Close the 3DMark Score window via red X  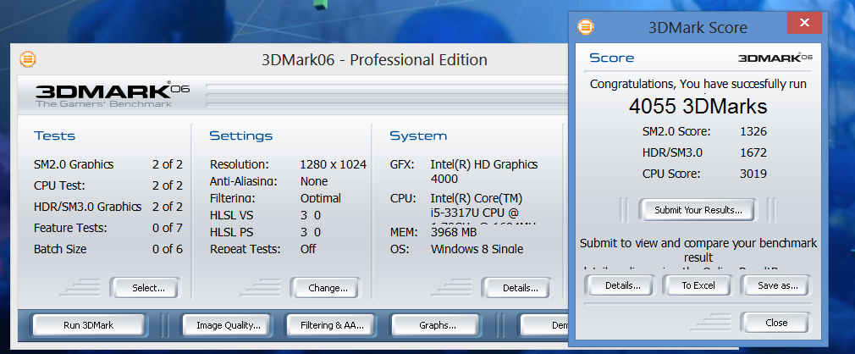pos(804,23)
